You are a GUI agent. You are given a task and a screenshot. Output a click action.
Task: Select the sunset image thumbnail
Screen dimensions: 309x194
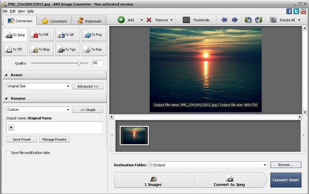[134, 135]
